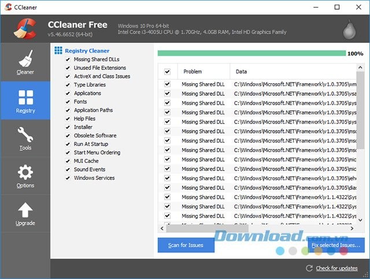Open the Cleaner section broom icon

pyautogui.click(x=25, y=58)
